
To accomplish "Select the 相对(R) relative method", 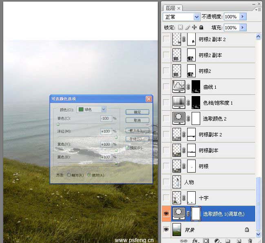I will tap(69, 175).
